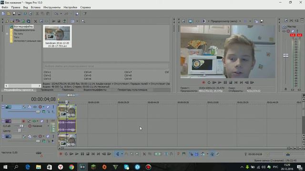Image resolution: width=305 pixels, height=171 pixels.
Task: Open the undo history dropdown arrow
Action: (61, 14)
